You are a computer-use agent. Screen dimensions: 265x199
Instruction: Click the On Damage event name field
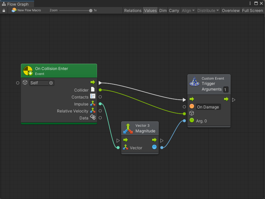pos(208,107)
